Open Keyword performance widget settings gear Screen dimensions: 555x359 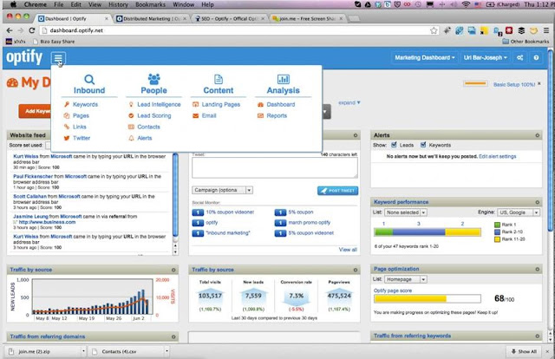pos(538,202)
